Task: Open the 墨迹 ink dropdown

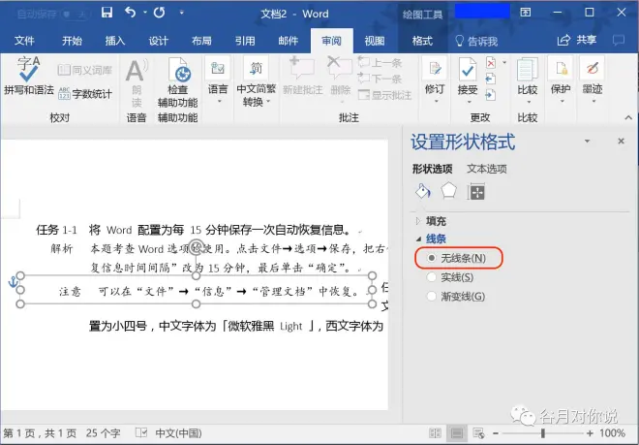Action: click(x=593, y=80)
